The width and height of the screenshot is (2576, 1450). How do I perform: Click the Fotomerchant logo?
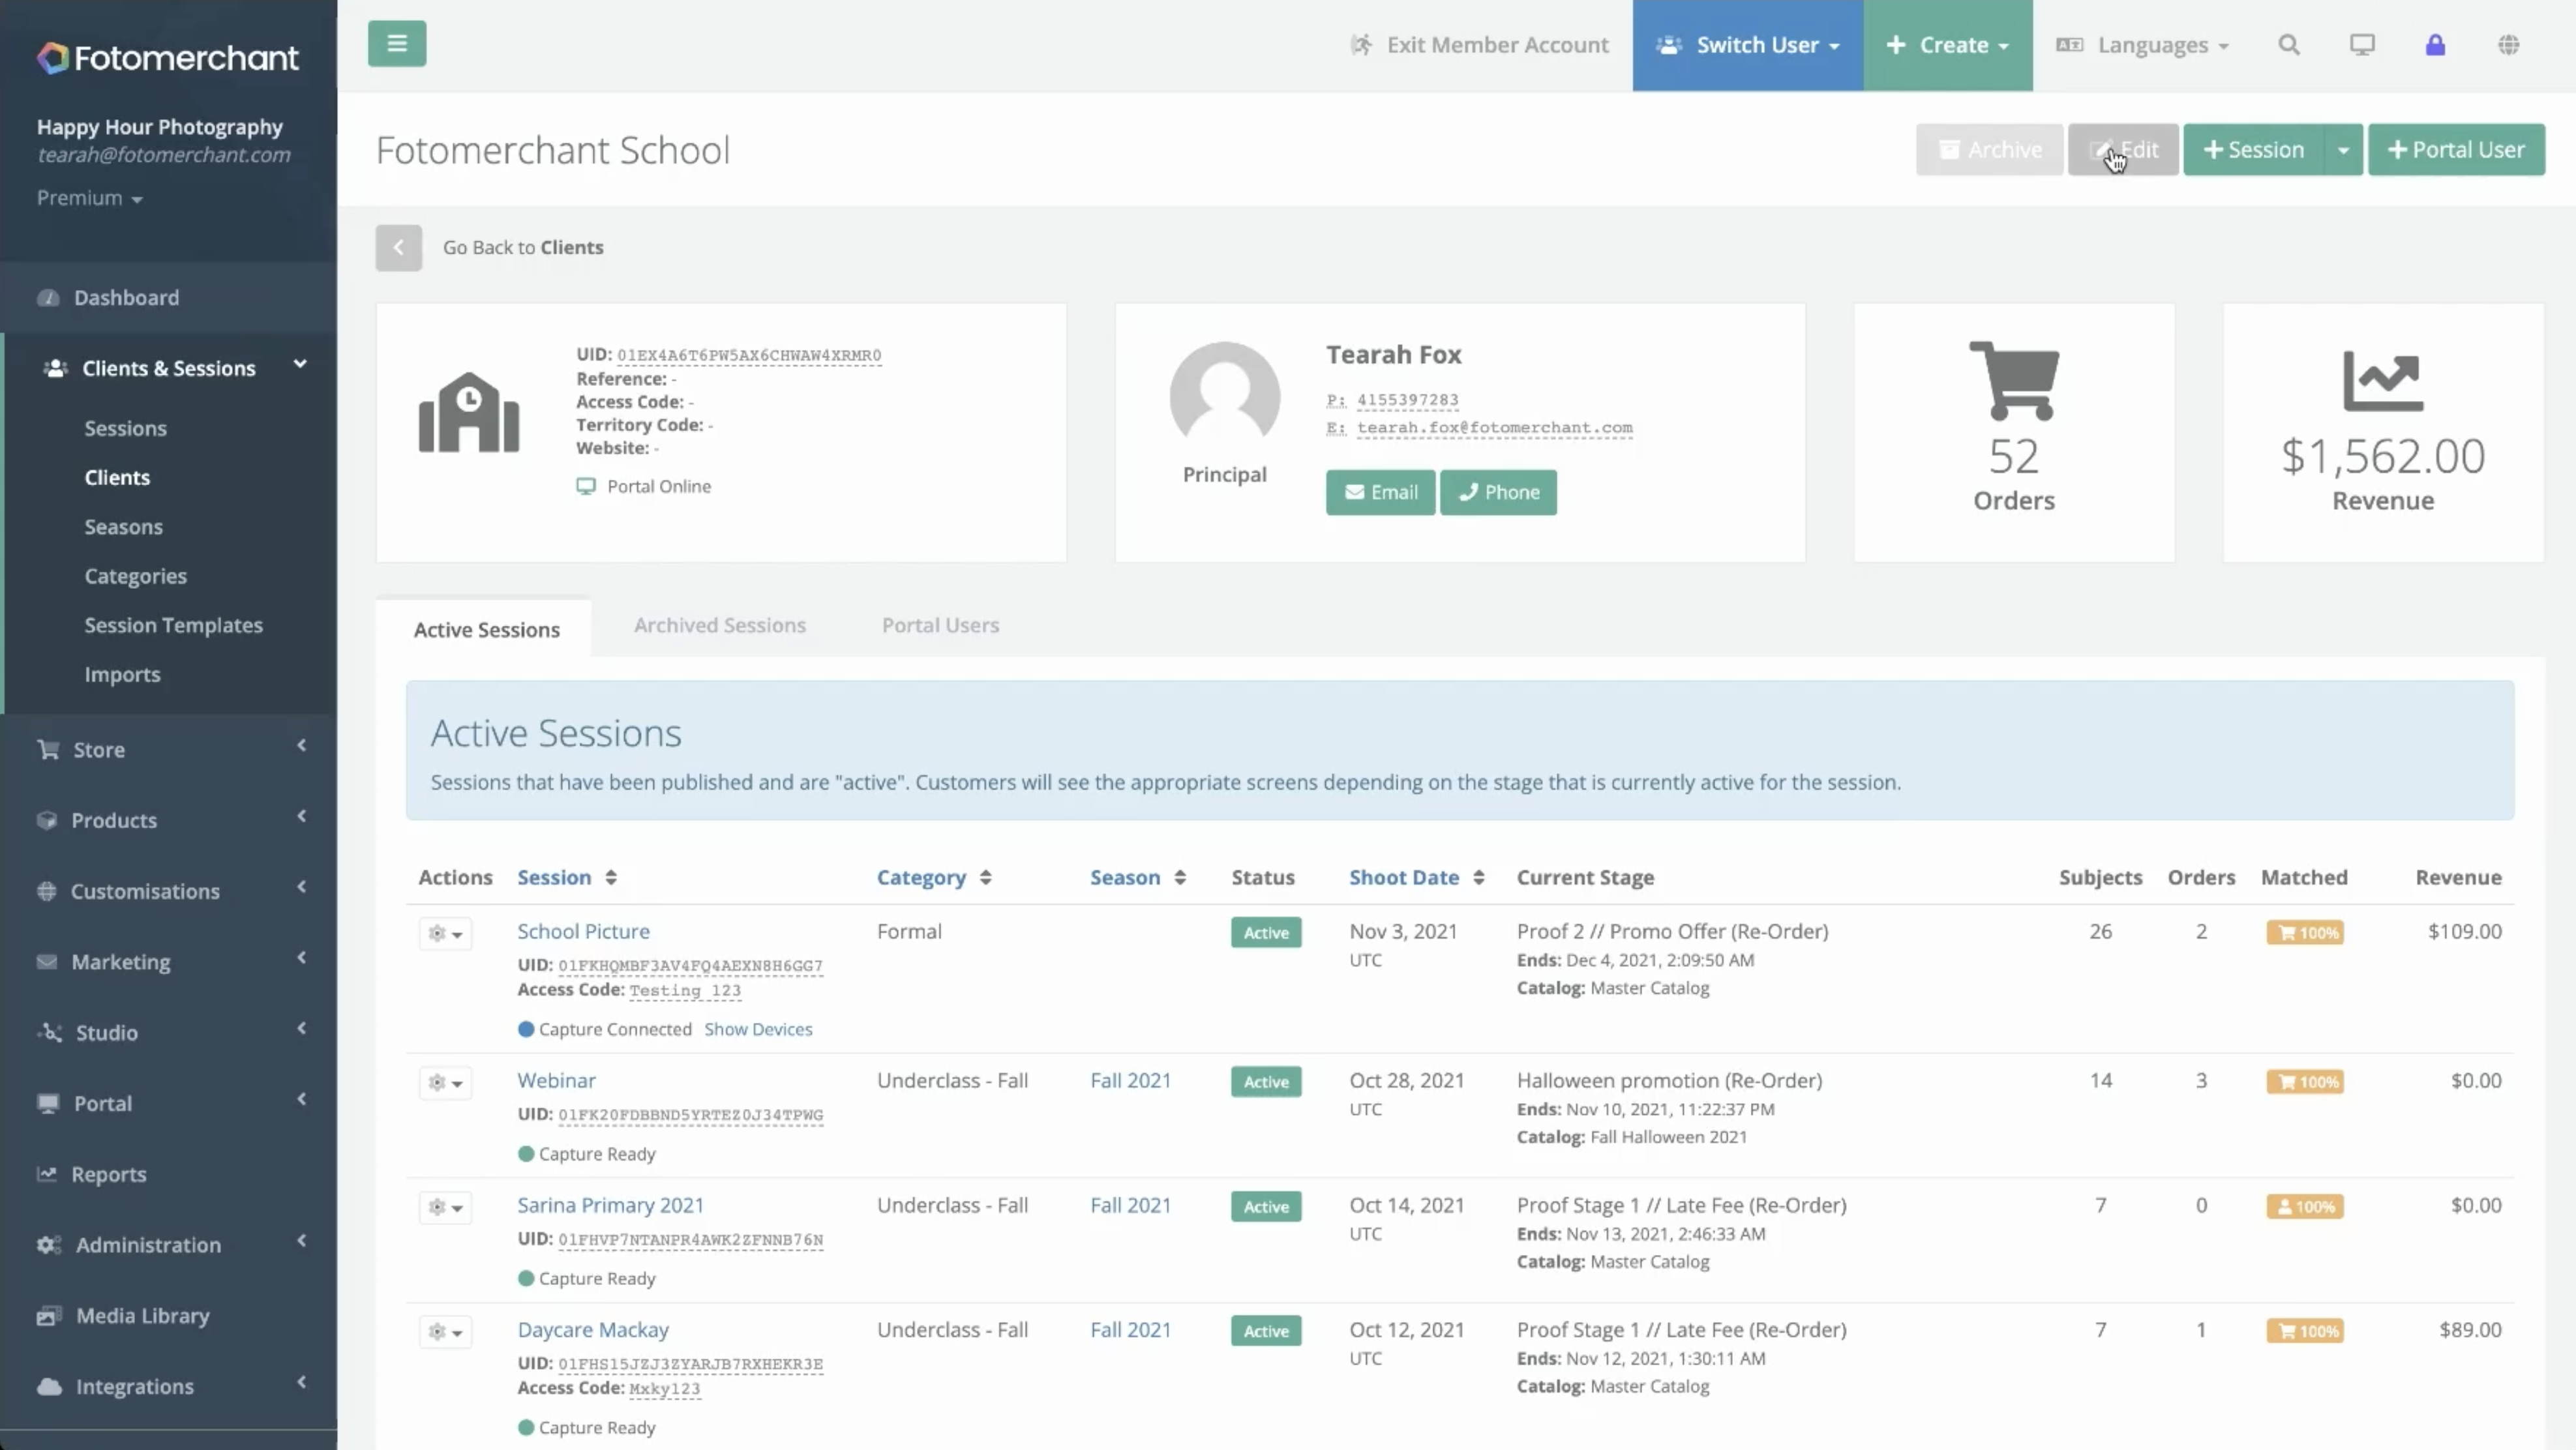point(168,58)
